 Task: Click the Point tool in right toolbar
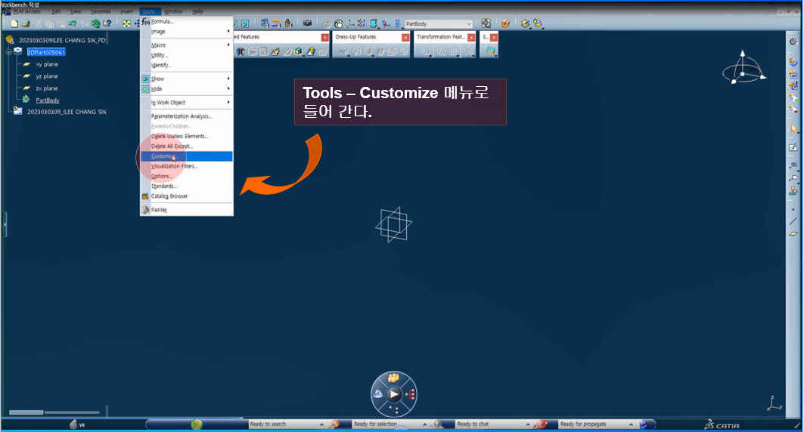point(793,209)
